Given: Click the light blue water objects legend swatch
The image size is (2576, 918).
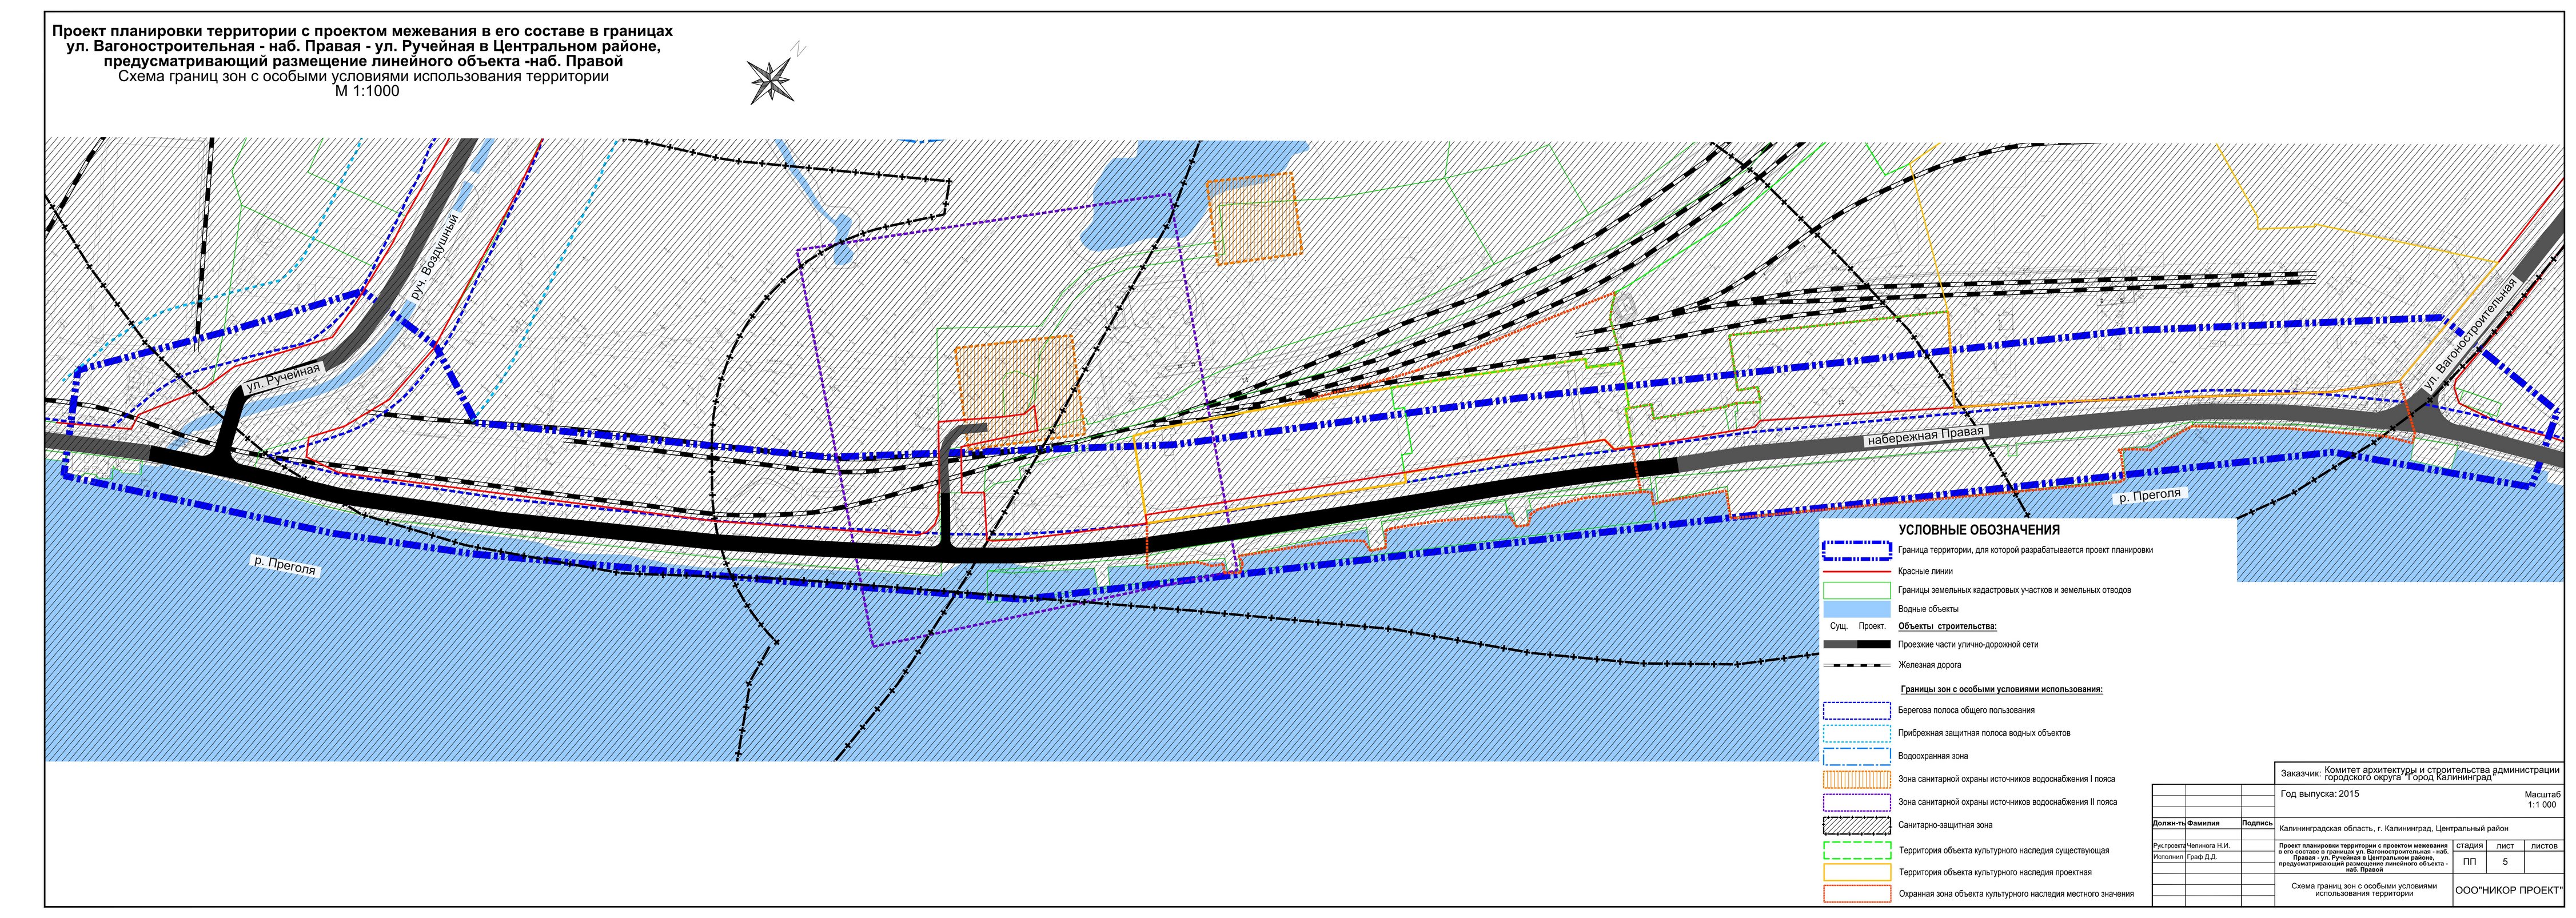Looking at the screenshot, I should coord(1856,609).
